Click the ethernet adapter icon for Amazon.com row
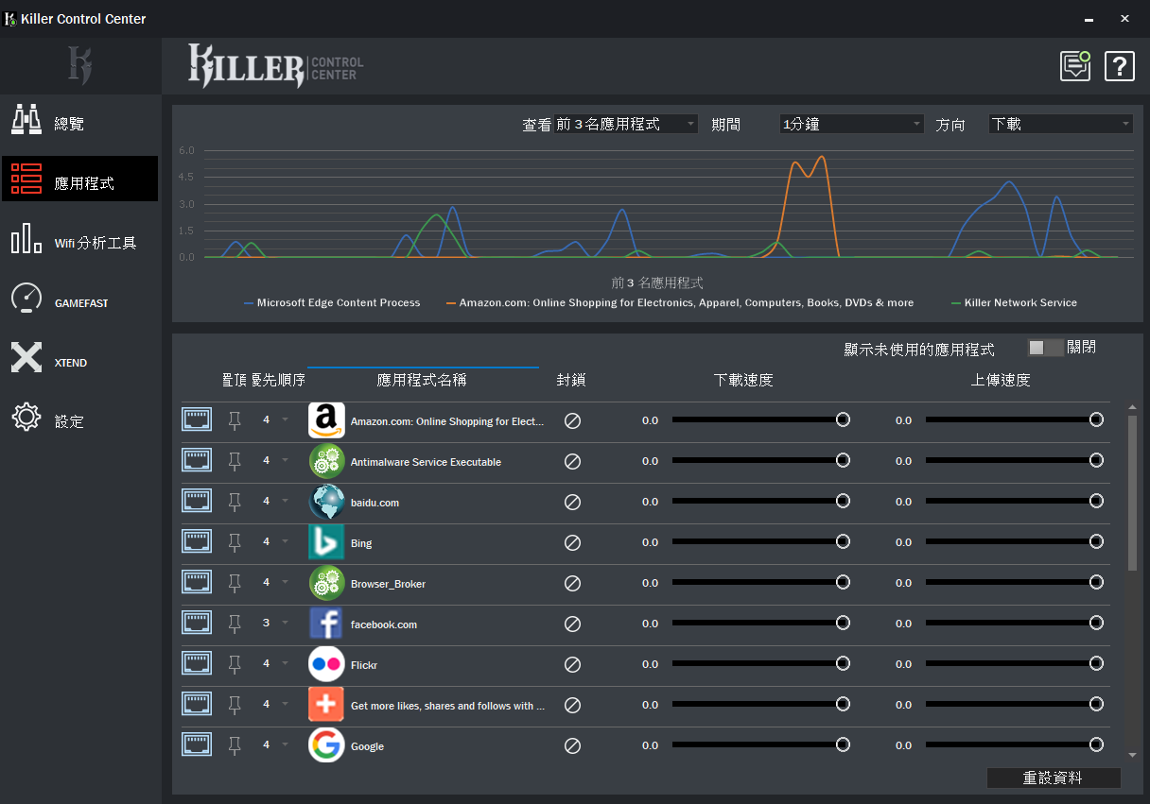1150x804 pixels. 197,420
